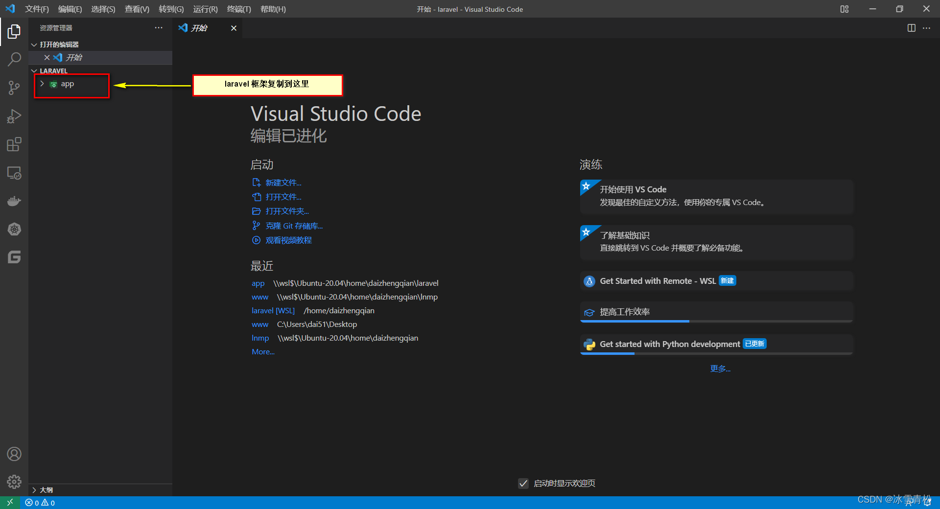This screenshot has height=509, width=940.
Task: Expand the 大纲 outline section
Action: pos(34,490)
